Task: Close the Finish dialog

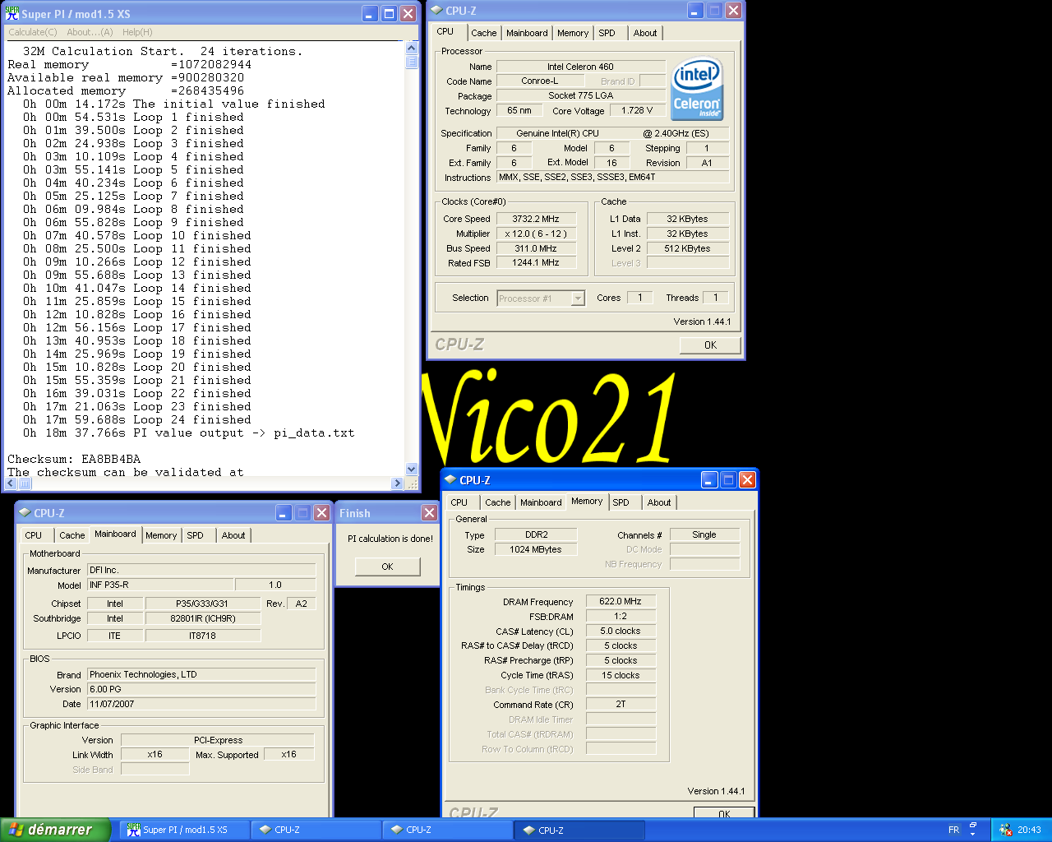Action: [429, 512]
